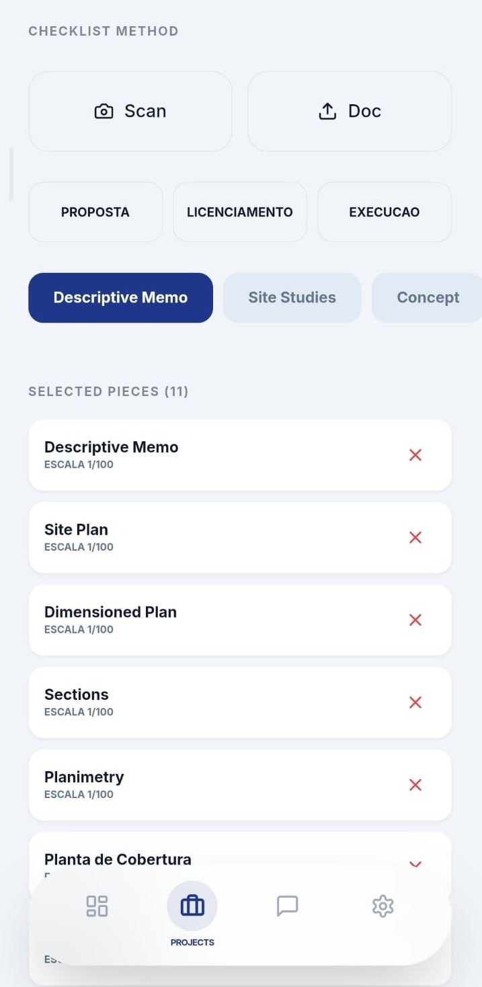Tap the camera Scan icon
This screenshot has height=987, width=482.
[x=103, y=111]
